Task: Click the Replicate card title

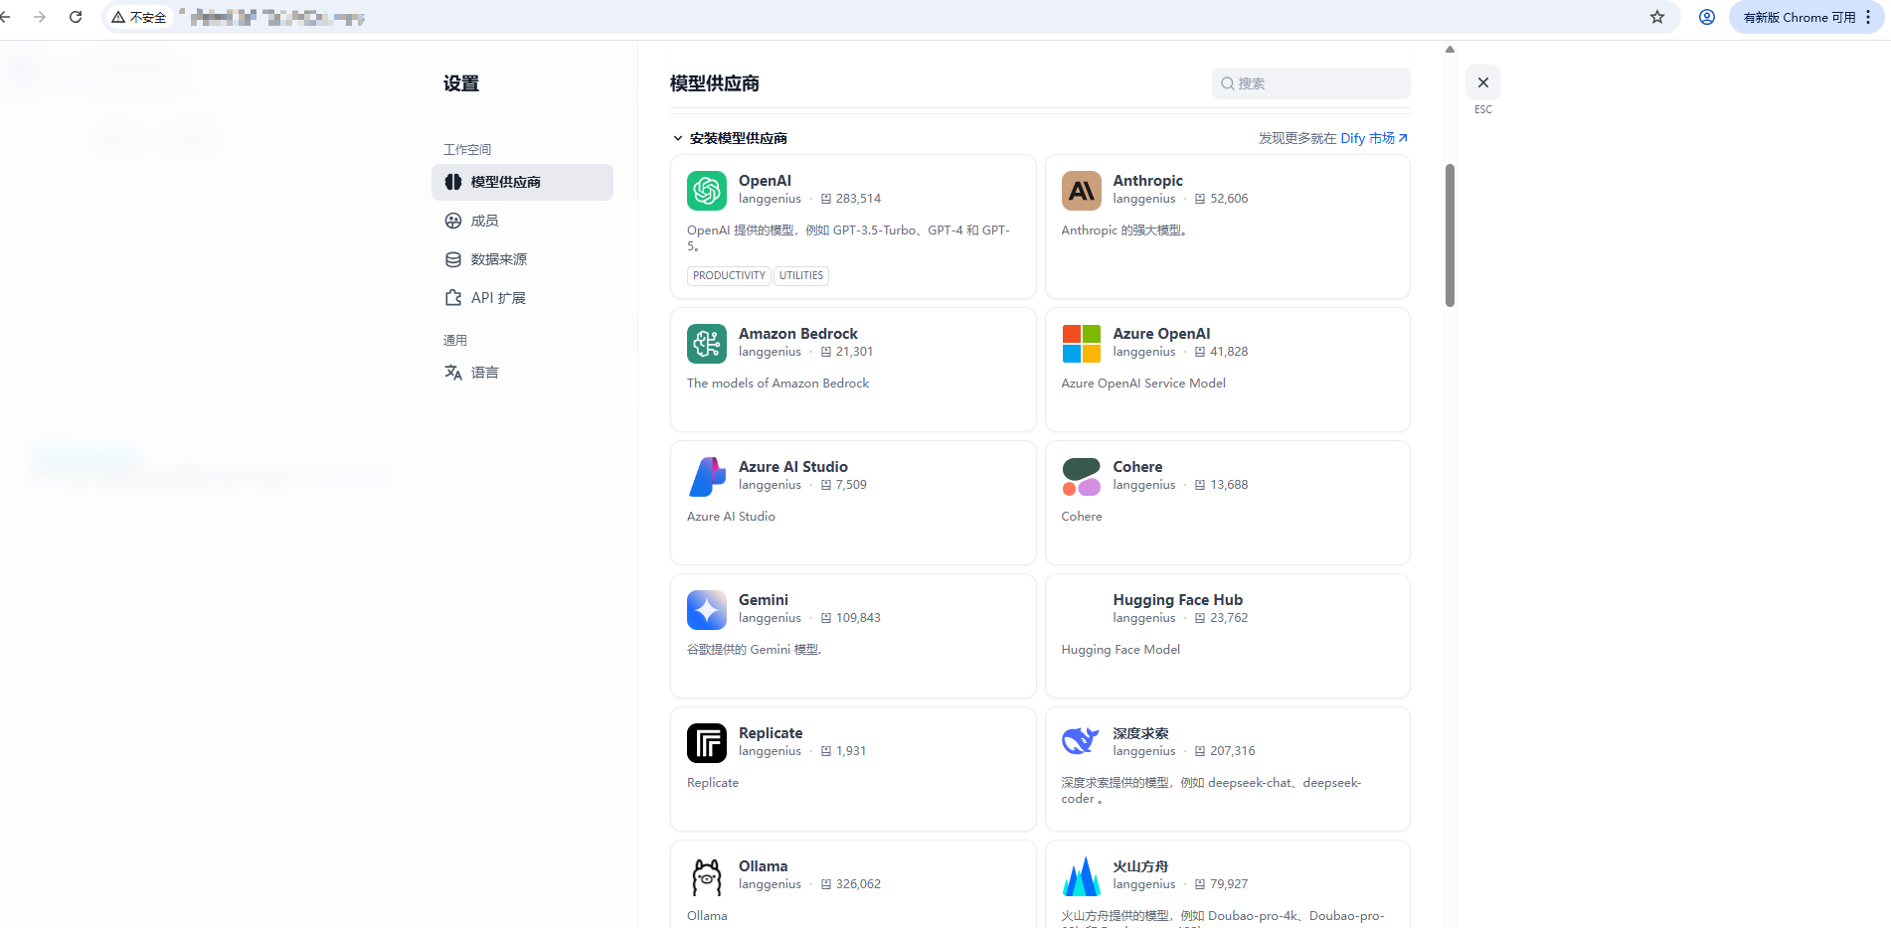Action: (x=771, y=733)
